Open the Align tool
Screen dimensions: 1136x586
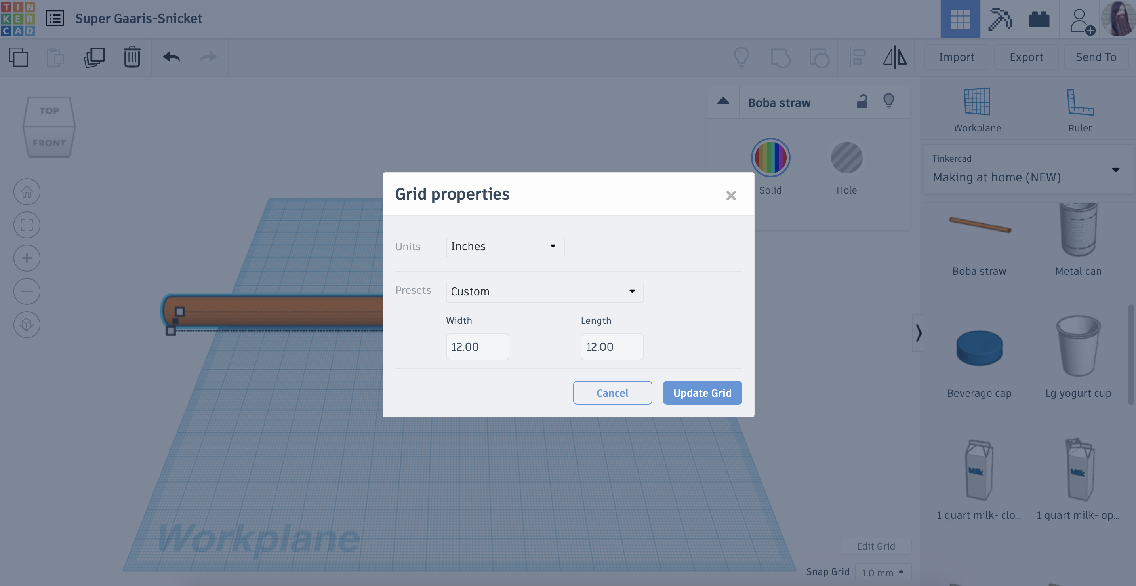point(857,57)
